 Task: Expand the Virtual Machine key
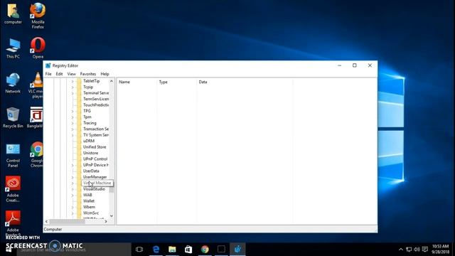73,183
